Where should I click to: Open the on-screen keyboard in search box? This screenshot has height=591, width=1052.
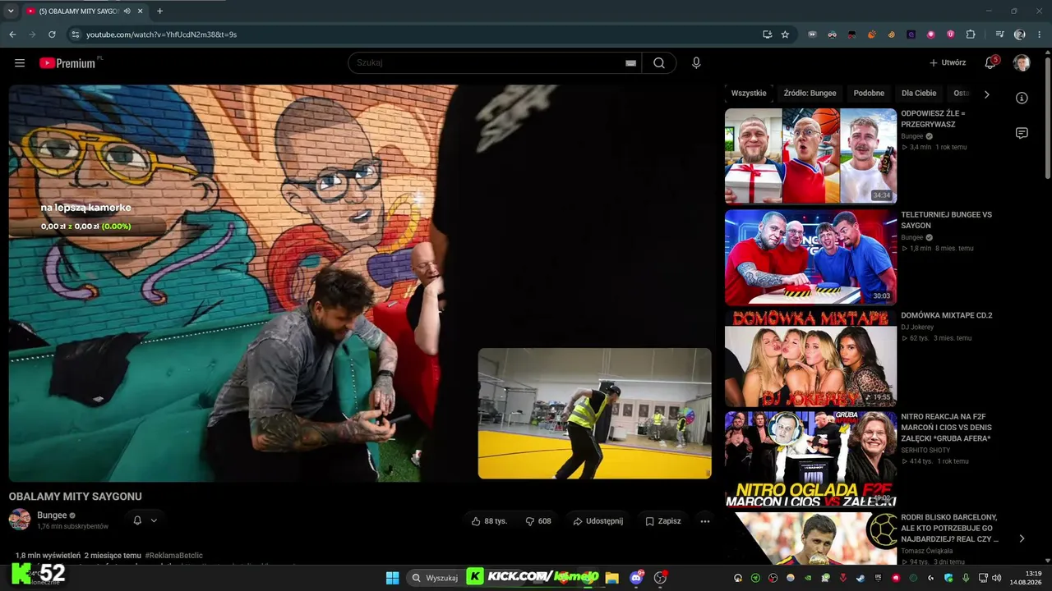[x=630, y=63]
